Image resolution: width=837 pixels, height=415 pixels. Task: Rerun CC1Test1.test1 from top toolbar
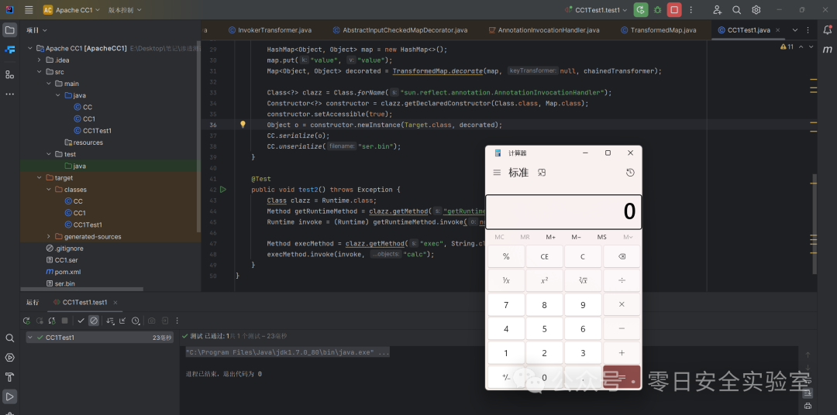pos(641,9)
